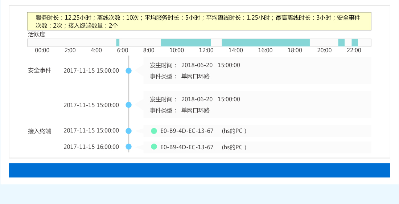Click green status dot in 16:00:00 terminal row

coord(154,147)
